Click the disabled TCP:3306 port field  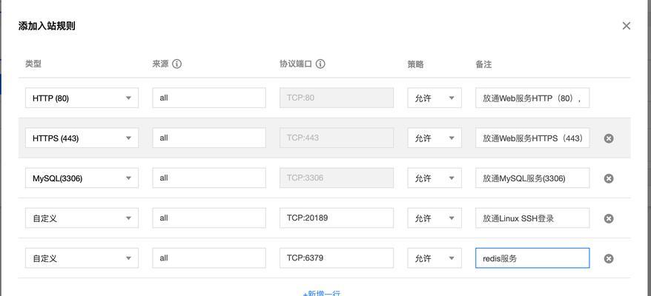[337, 178]
